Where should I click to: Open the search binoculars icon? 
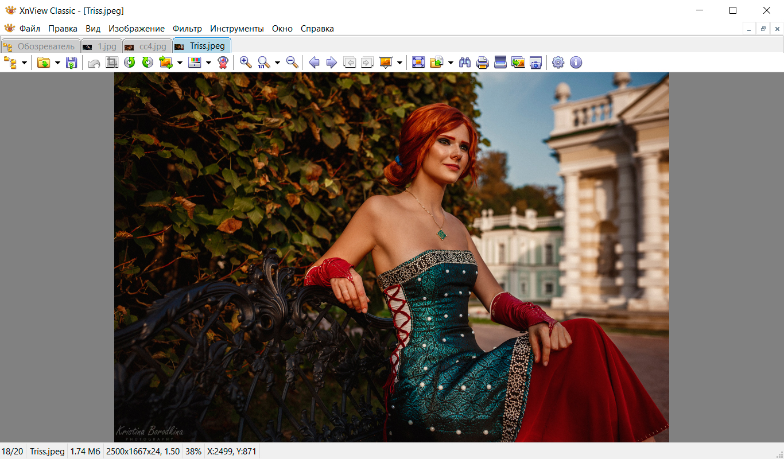[x=465, y=63]
